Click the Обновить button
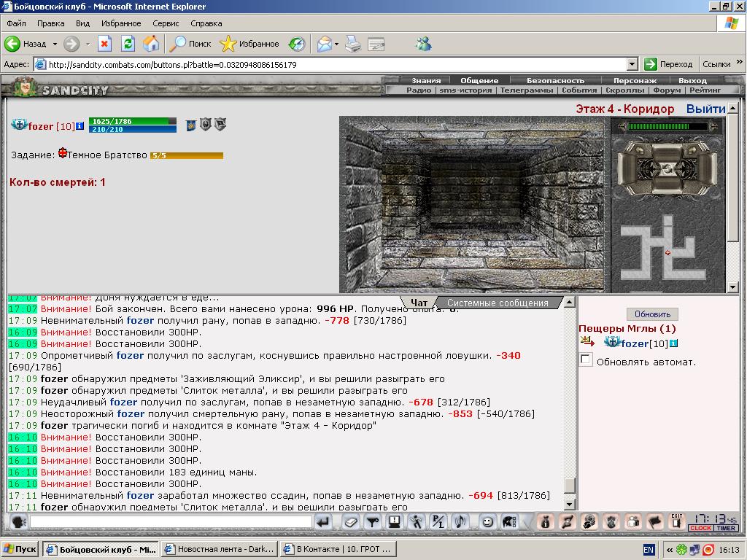Image resolution: width=747 pixels, height=560 pixels. click(652, 314)
